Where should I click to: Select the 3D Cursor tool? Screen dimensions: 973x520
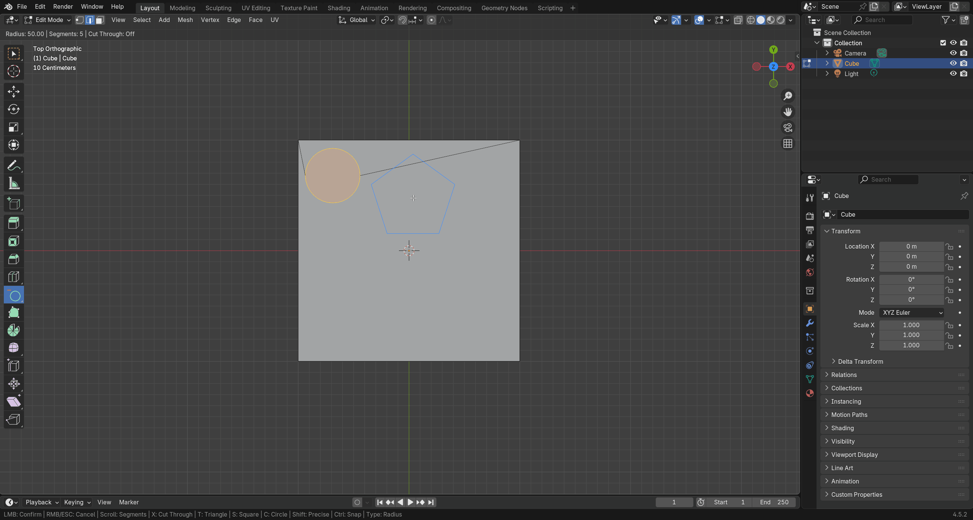14,71
